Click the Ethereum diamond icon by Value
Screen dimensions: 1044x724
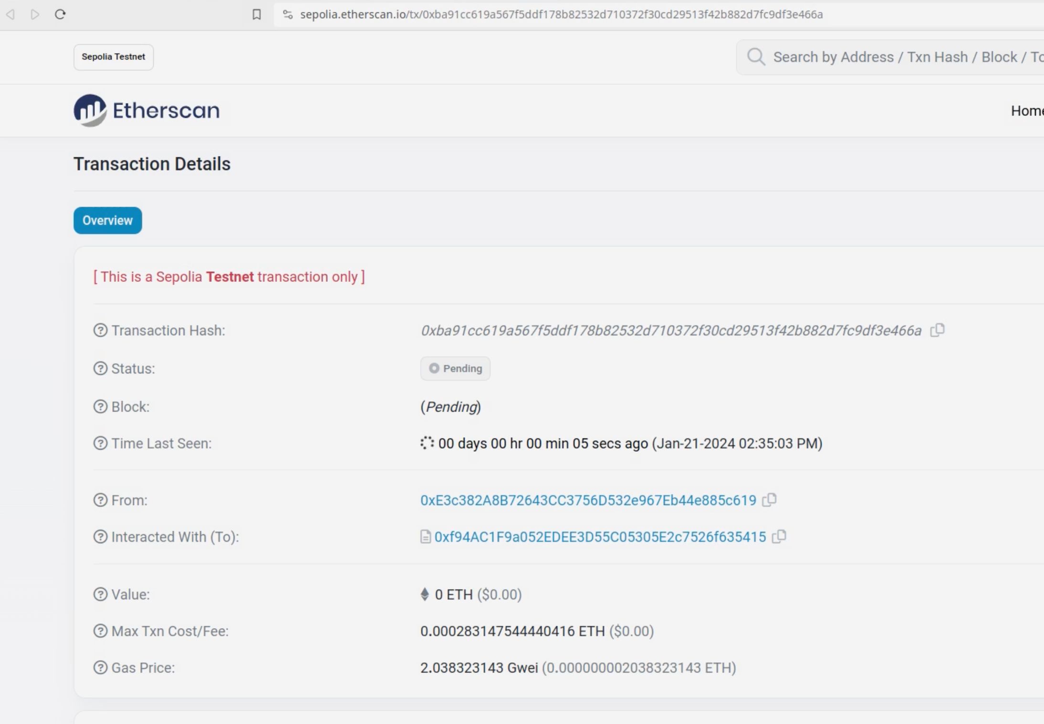(x=425, y=594)
